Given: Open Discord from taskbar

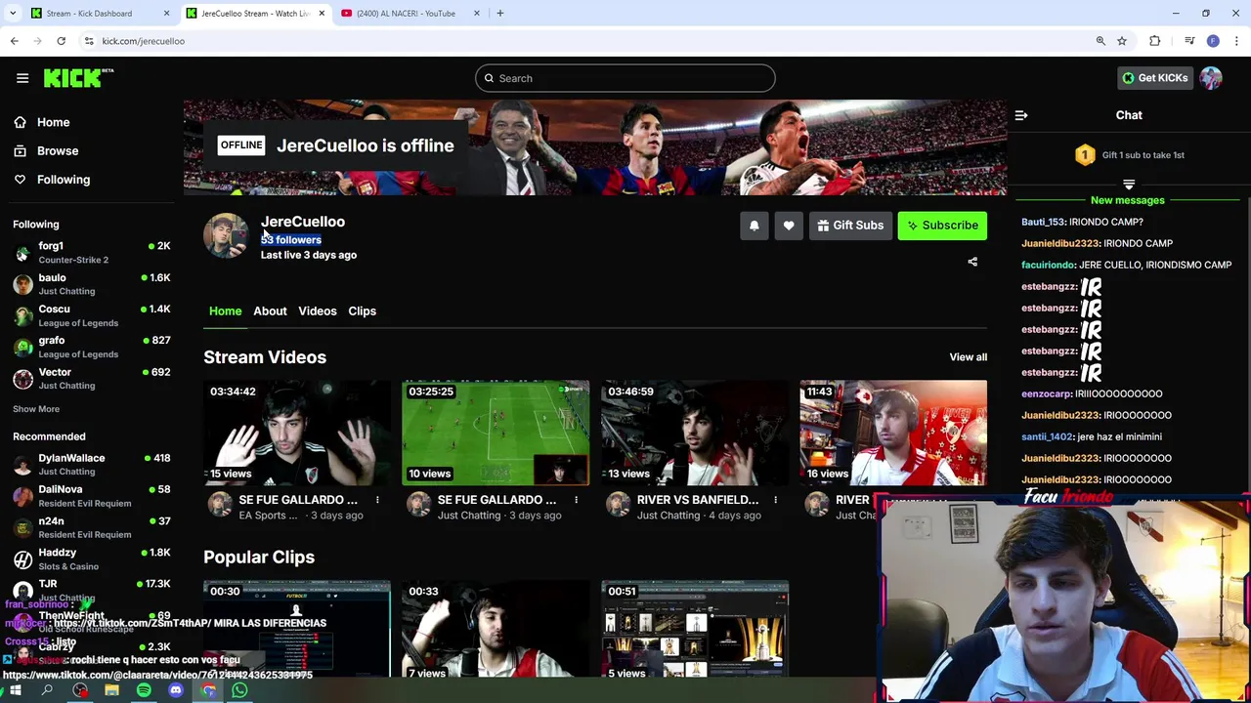Looking at the screenshot, I should click(176, 691).
